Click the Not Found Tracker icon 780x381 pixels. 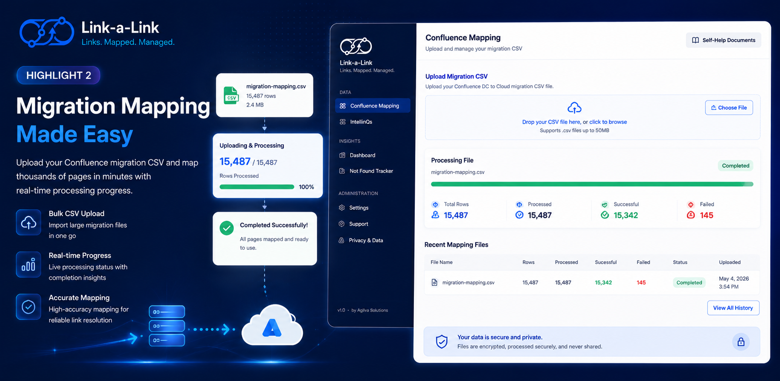tap(342, 171)
